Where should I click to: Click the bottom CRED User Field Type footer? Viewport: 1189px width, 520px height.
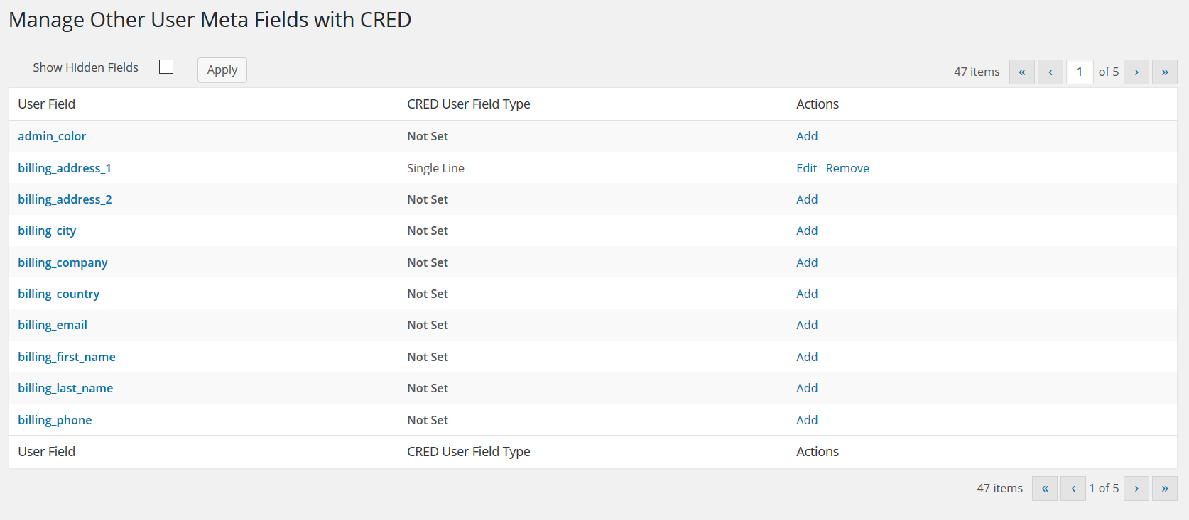tap(469, 452)
